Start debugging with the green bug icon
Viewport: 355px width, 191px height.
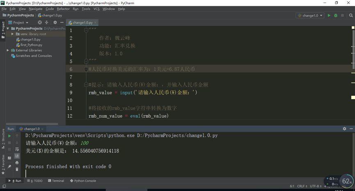click(x=336, y=16)
